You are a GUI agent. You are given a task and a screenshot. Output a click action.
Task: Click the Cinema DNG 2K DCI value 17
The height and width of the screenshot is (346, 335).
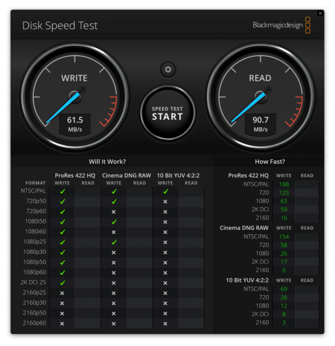click(x=284, y=262)
